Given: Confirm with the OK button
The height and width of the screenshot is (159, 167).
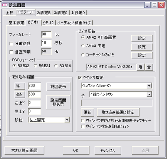Looking at the screenshot, I should click(x=76, y=150).
